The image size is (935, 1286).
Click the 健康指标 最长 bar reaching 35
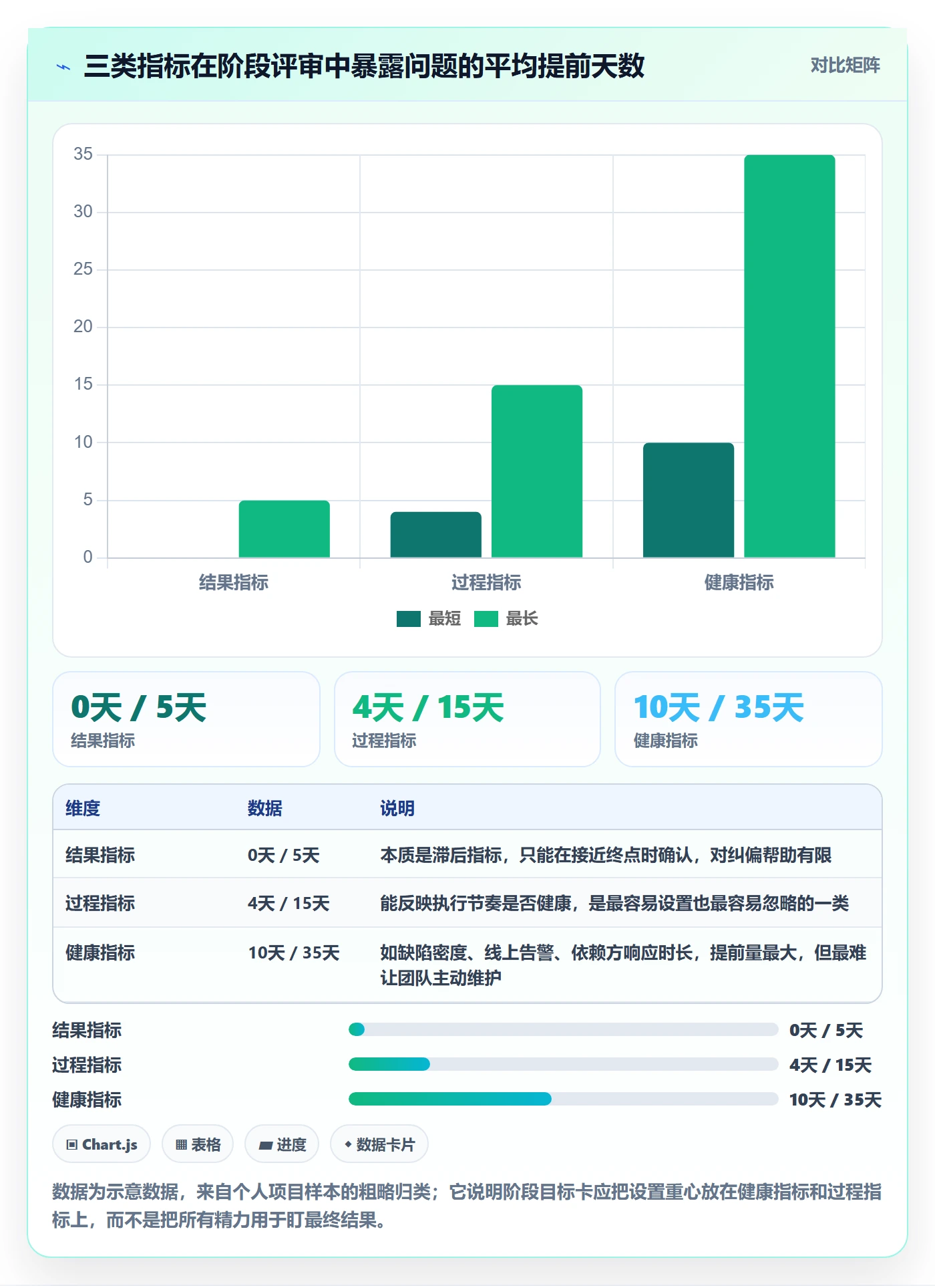click(789, 356)
